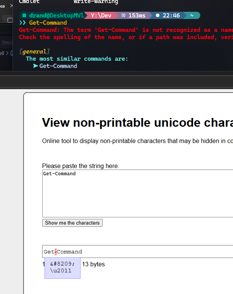
Task: Click the breadcrumb chevron after 'ell'
Action: [x=7, y=53]
